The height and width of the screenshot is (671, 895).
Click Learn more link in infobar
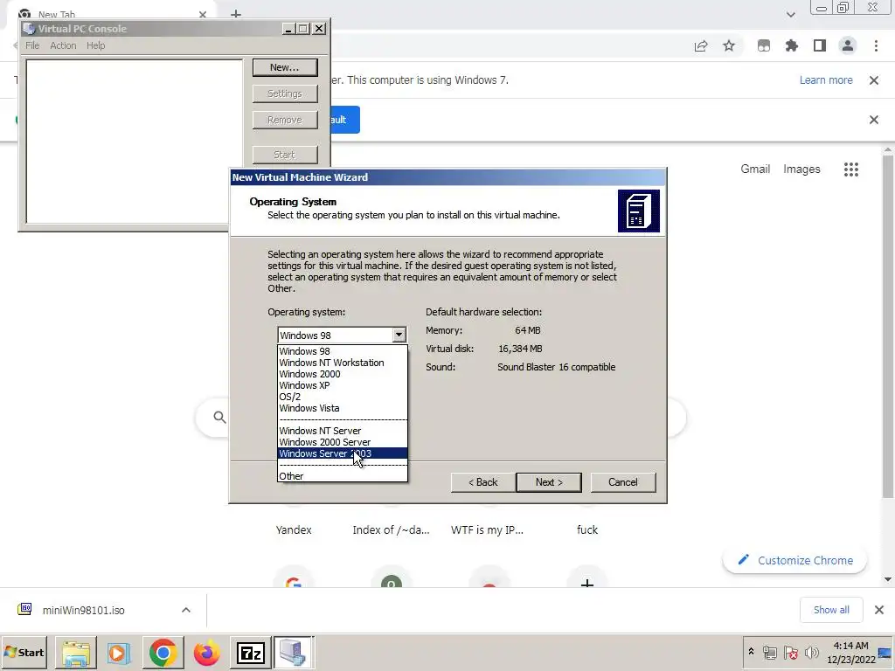point(826,80)
